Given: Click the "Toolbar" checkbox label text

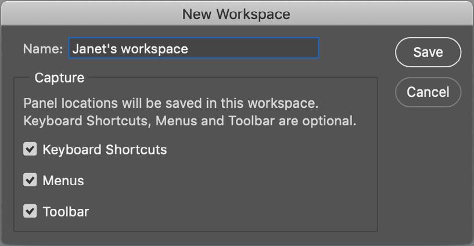Looking at the screenshot, I should [x=66, y=212].
